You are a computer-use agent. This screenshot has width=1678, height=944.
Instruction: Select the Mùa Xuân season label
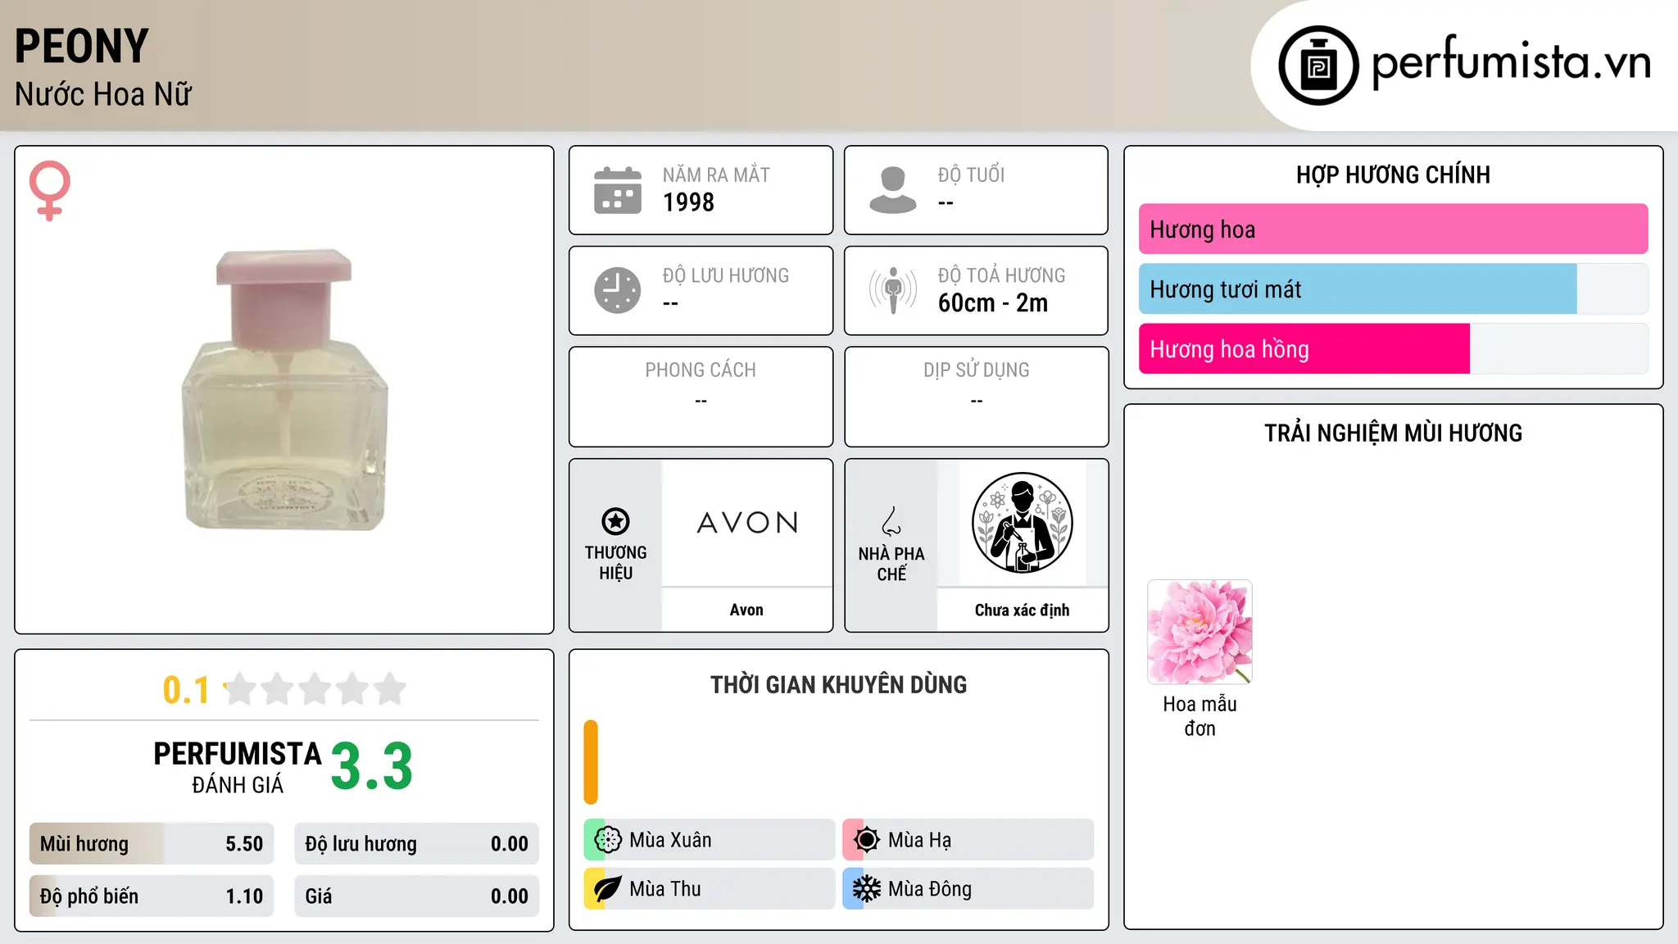[670, 840]
